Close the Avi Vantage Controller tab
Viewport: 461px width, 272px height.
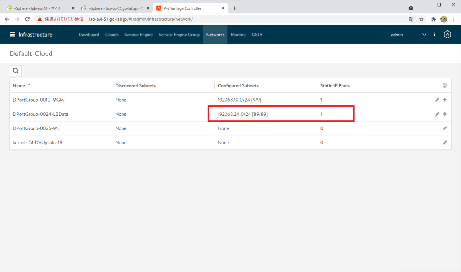coord(222,8)
